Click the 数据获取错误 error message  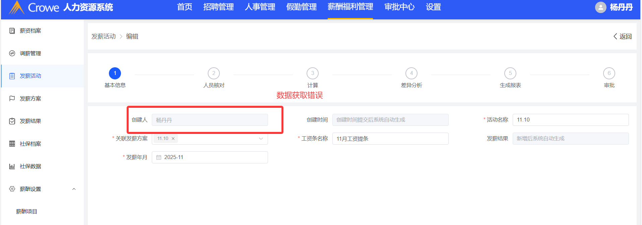(x=300, y=95)
